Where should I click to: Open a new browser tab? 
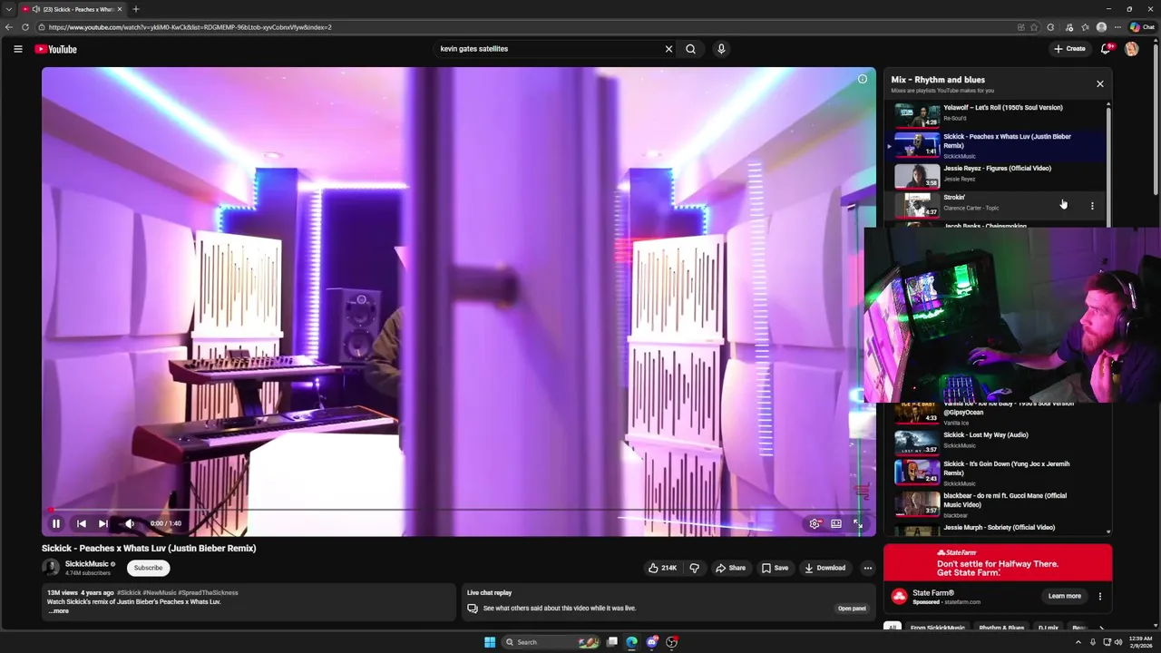[136, 9]
